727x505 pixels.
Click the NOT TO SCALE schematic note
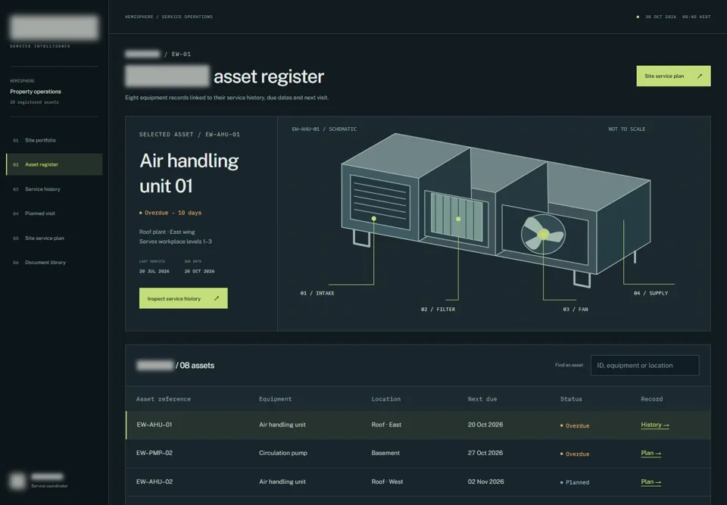pyautogui.click(x=626, y=129)
